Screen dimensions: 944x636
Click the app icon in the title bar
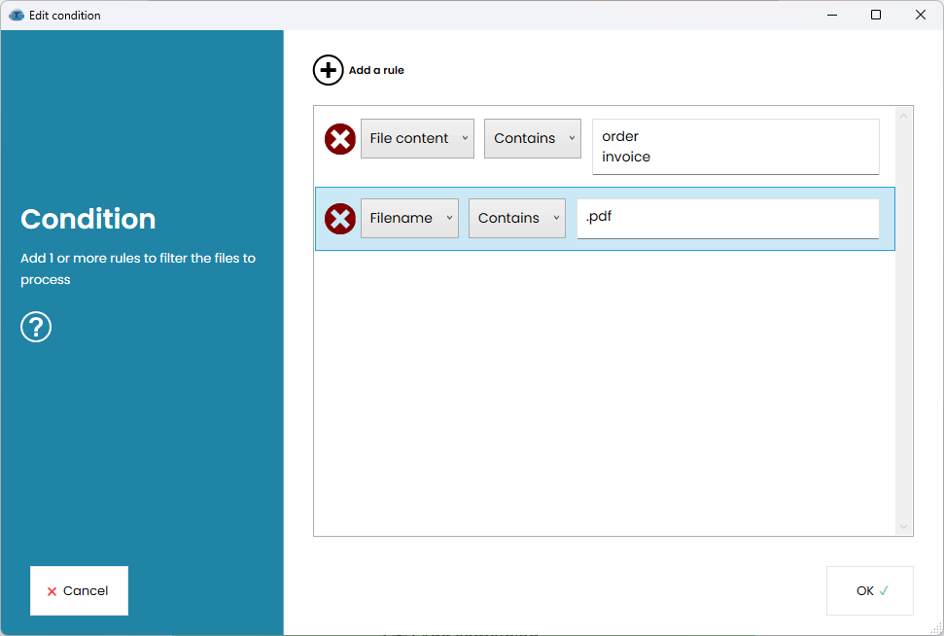click(16, 16)
